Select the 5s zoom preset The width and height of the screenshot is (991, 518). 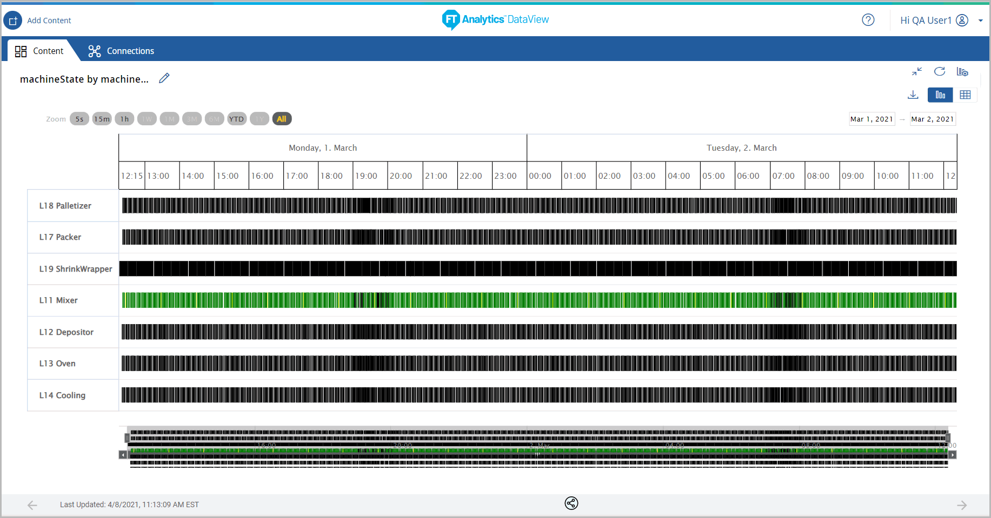(79, 118)
